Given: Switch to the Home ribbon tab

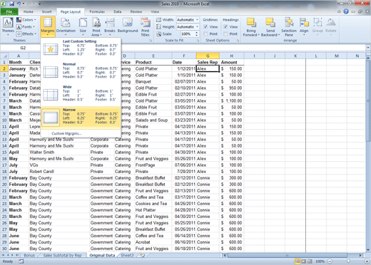Looking at the screenshot, I should [x=29, y=11].
